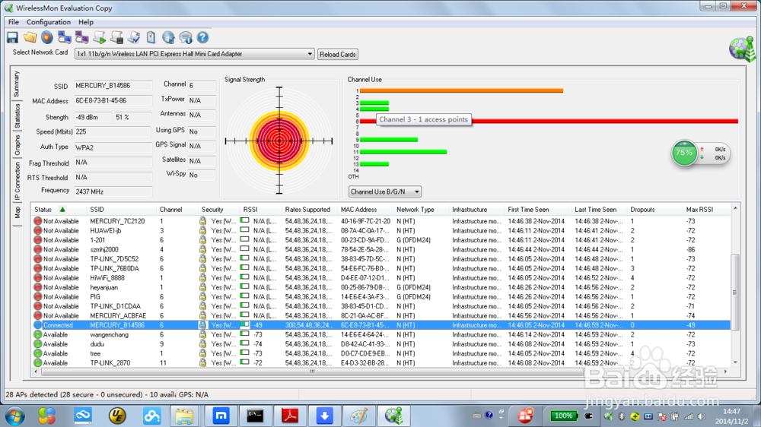761x427 pixels.
Task: Click the MAC Address field in summary
Action: coord(113,101)
